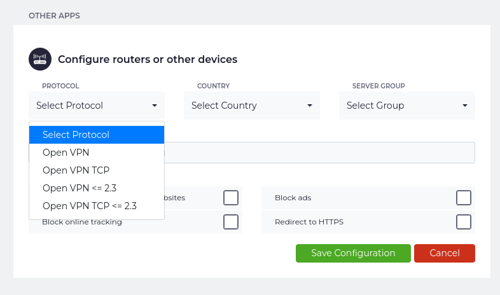Click the router device icon

tap(40, 59)
